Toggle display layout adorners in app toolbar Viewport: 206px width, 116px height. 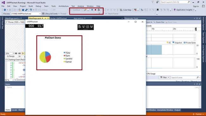[87, 27]
